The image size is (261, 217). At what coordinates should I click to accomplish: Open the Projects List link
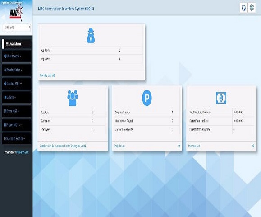pos(119,146)
